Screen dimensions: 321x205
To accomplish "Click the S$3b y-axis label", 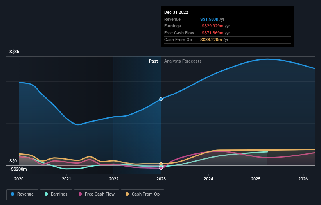I will point(14,52).
